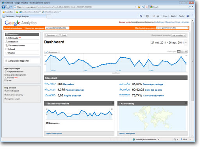This screenshot has height=150, width=203.
Task: Click the Bezoekers person icon
Action: 6,42
